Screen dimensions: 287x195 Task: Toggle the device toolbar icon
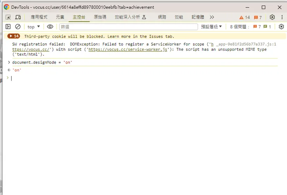(x=18, y=17)
